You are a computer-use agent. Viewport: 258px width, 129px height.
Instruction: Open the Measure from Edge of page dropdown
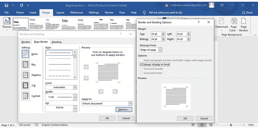160,50
